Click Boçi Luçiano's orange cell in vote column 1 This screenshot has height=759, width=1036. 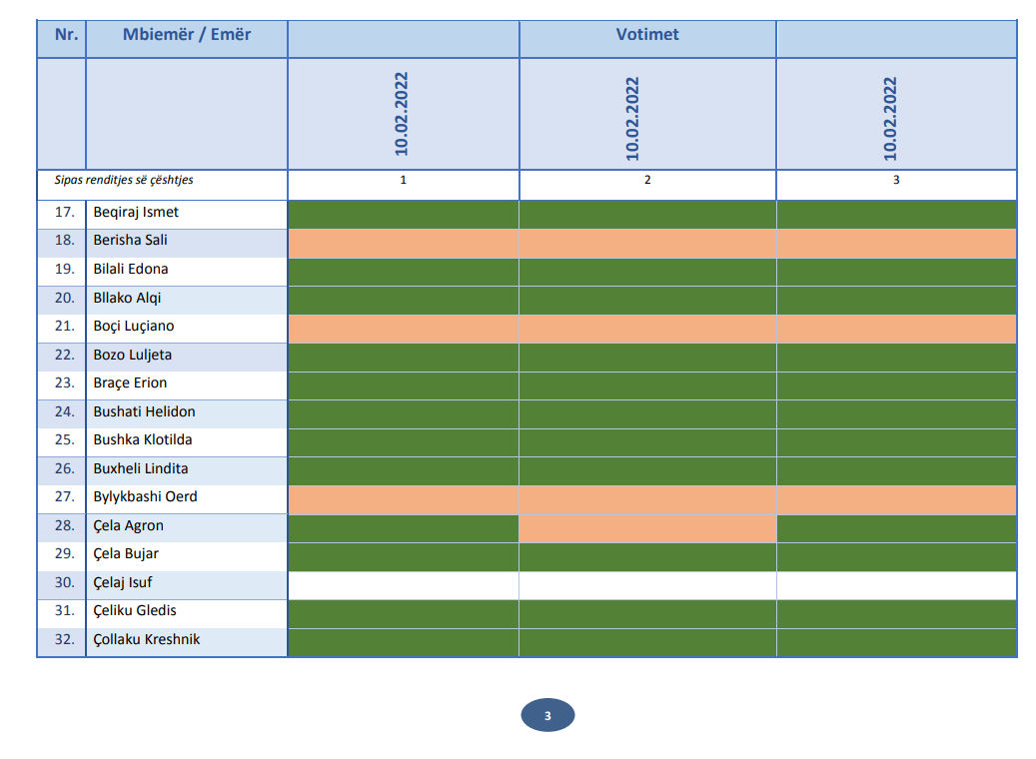coord(404,328)
